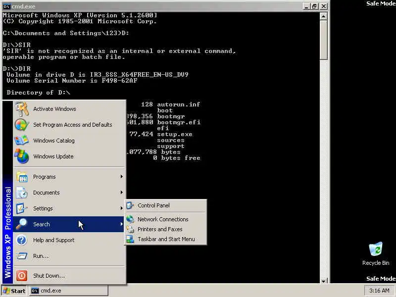Click the Recycle Bin label text
Screen dimensions: 396x297
pos(376,263)
